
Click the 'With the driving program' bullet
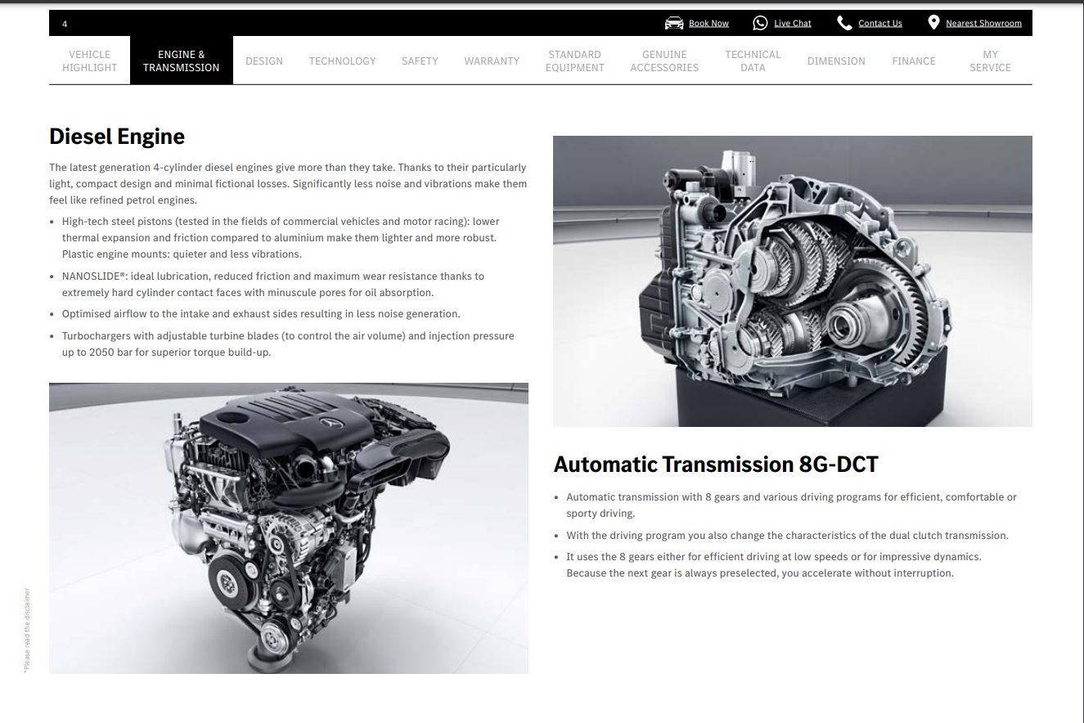pos(787,536)
